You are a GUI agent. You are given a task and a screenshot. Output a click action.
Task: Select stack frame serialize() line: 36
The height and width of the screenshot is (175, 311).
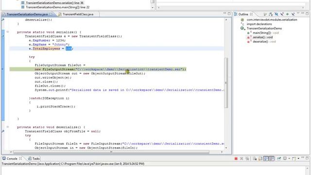point(54,3)
